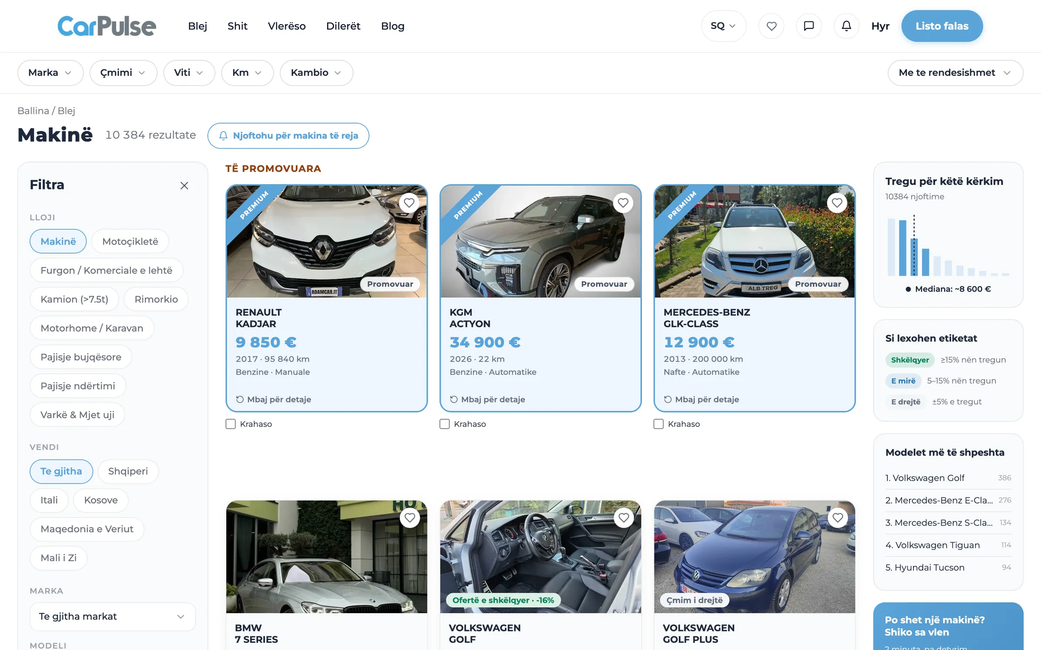1041x650 pixels.
Task: Check Krahaso under Renault Kadjar
Action: 230,424
